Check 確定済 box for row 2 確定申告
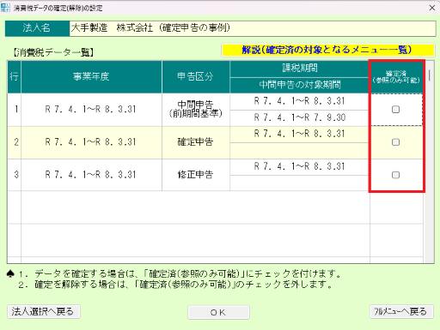This screenshot has height=330, width=440. click(x=395, y=142)
